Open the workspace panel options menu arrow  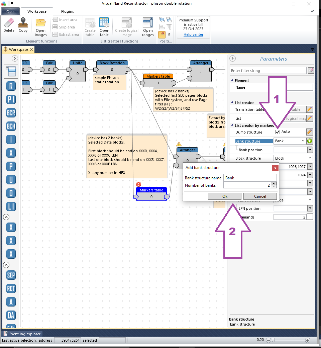click(313, 50)
